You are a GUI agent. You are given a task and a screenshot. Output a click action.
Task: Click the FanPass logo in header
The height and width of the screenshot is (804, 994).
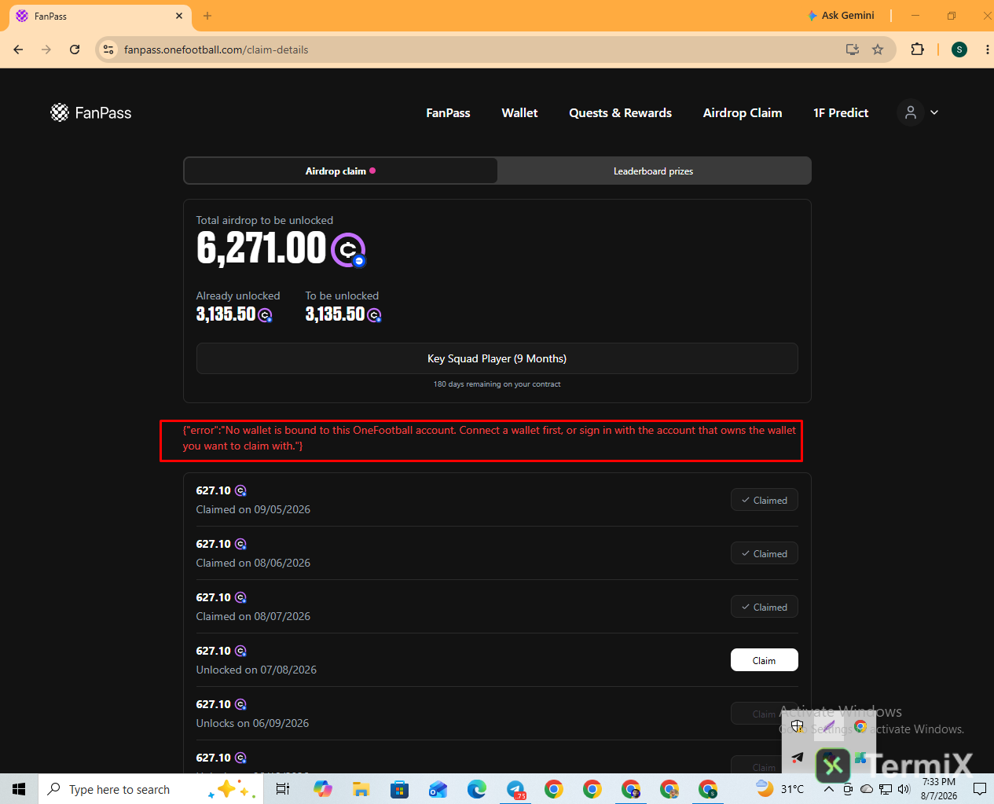click(91, 113)
